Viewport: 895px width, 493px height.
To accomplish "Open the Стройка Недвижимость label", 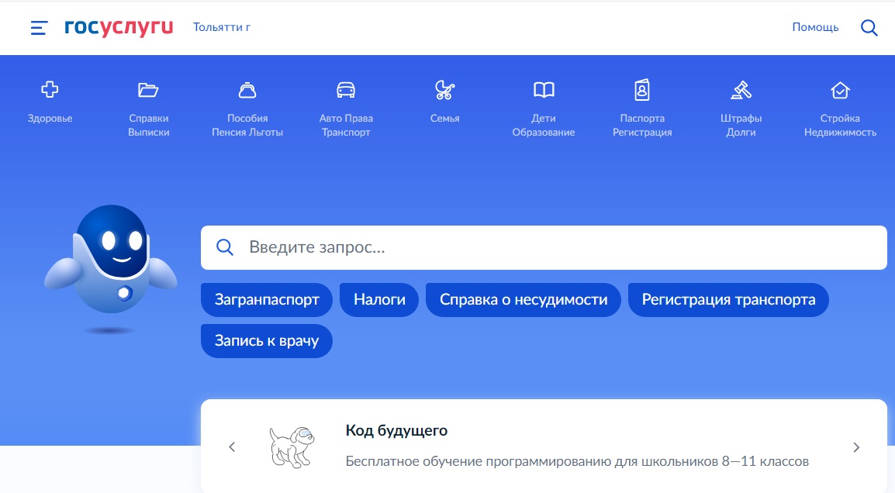I will coord(840,125).
